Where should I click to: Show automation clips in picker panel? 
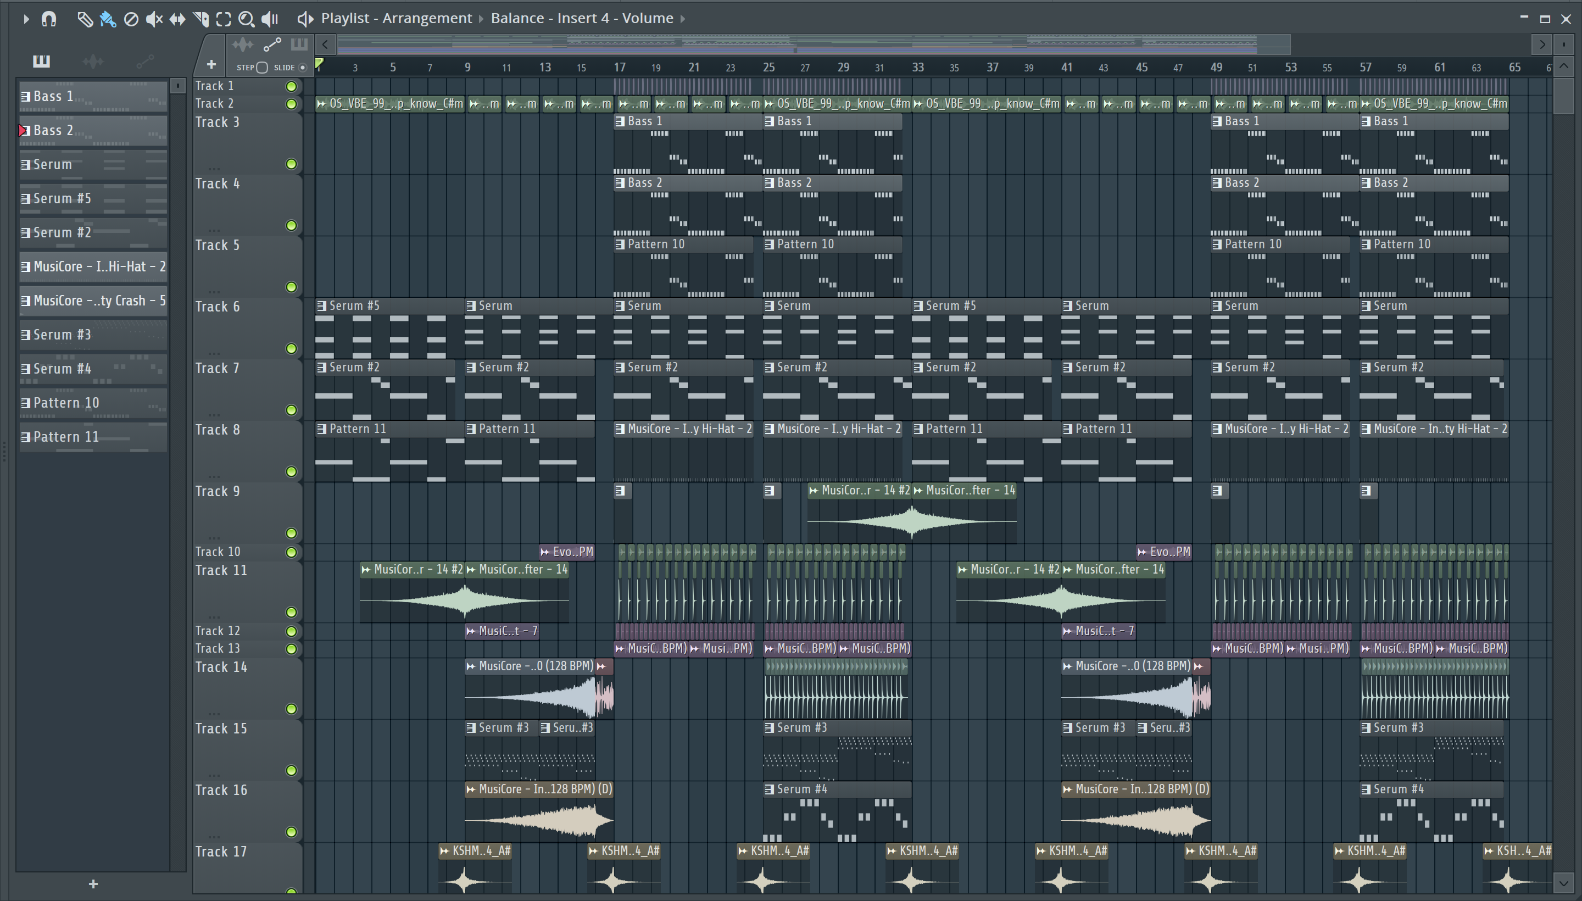click(x=145, y=60)
